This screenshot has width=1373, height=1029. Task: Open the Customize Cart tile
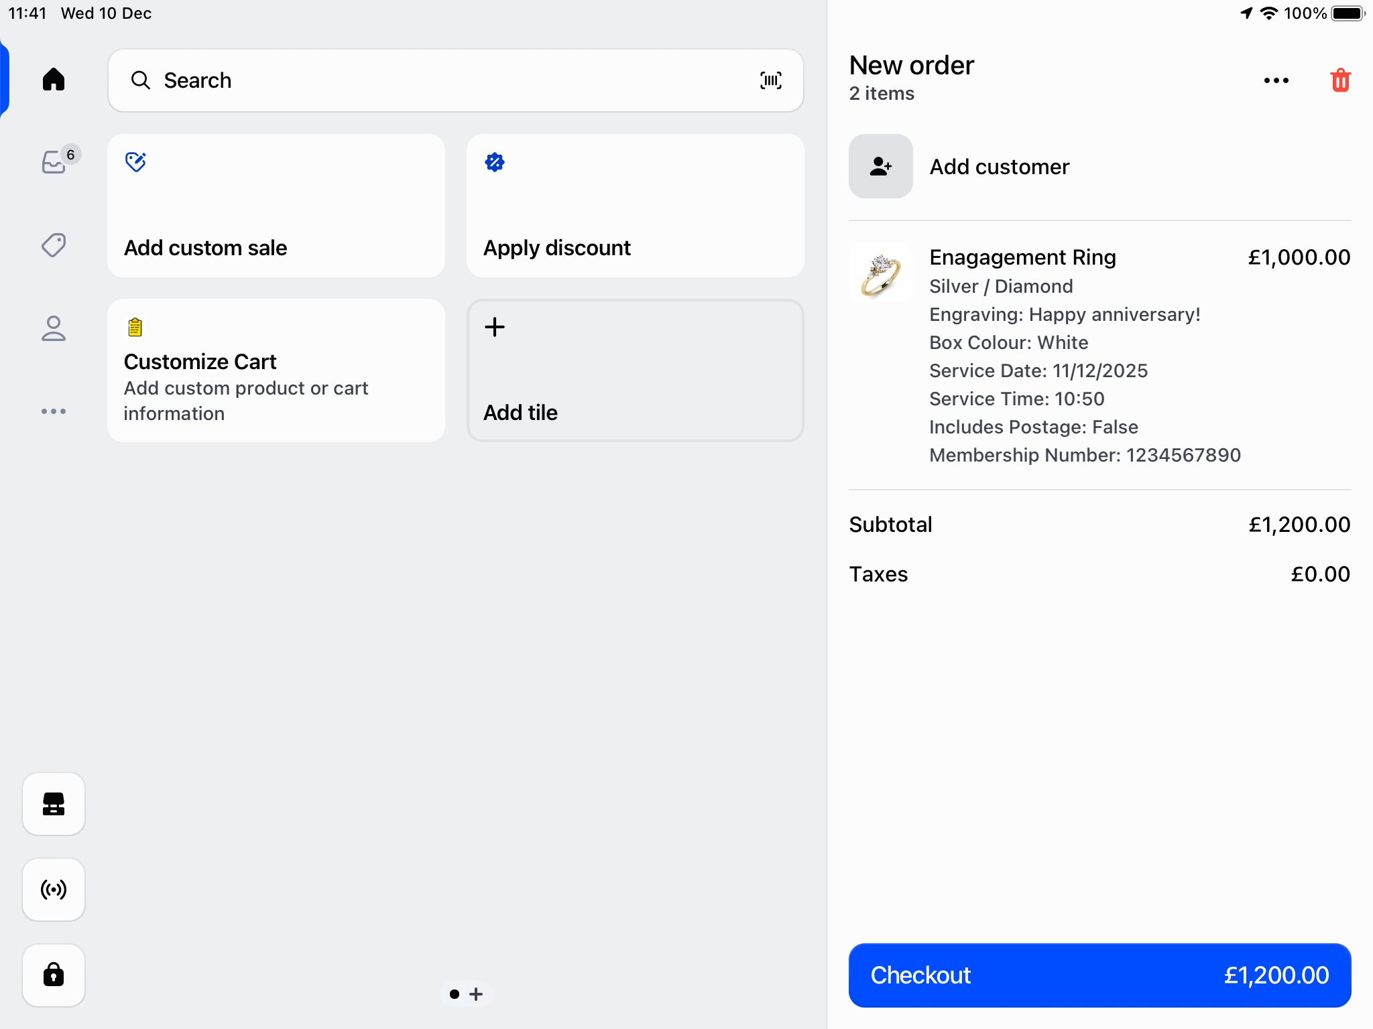pyautogui.click(x=276, y=370)
